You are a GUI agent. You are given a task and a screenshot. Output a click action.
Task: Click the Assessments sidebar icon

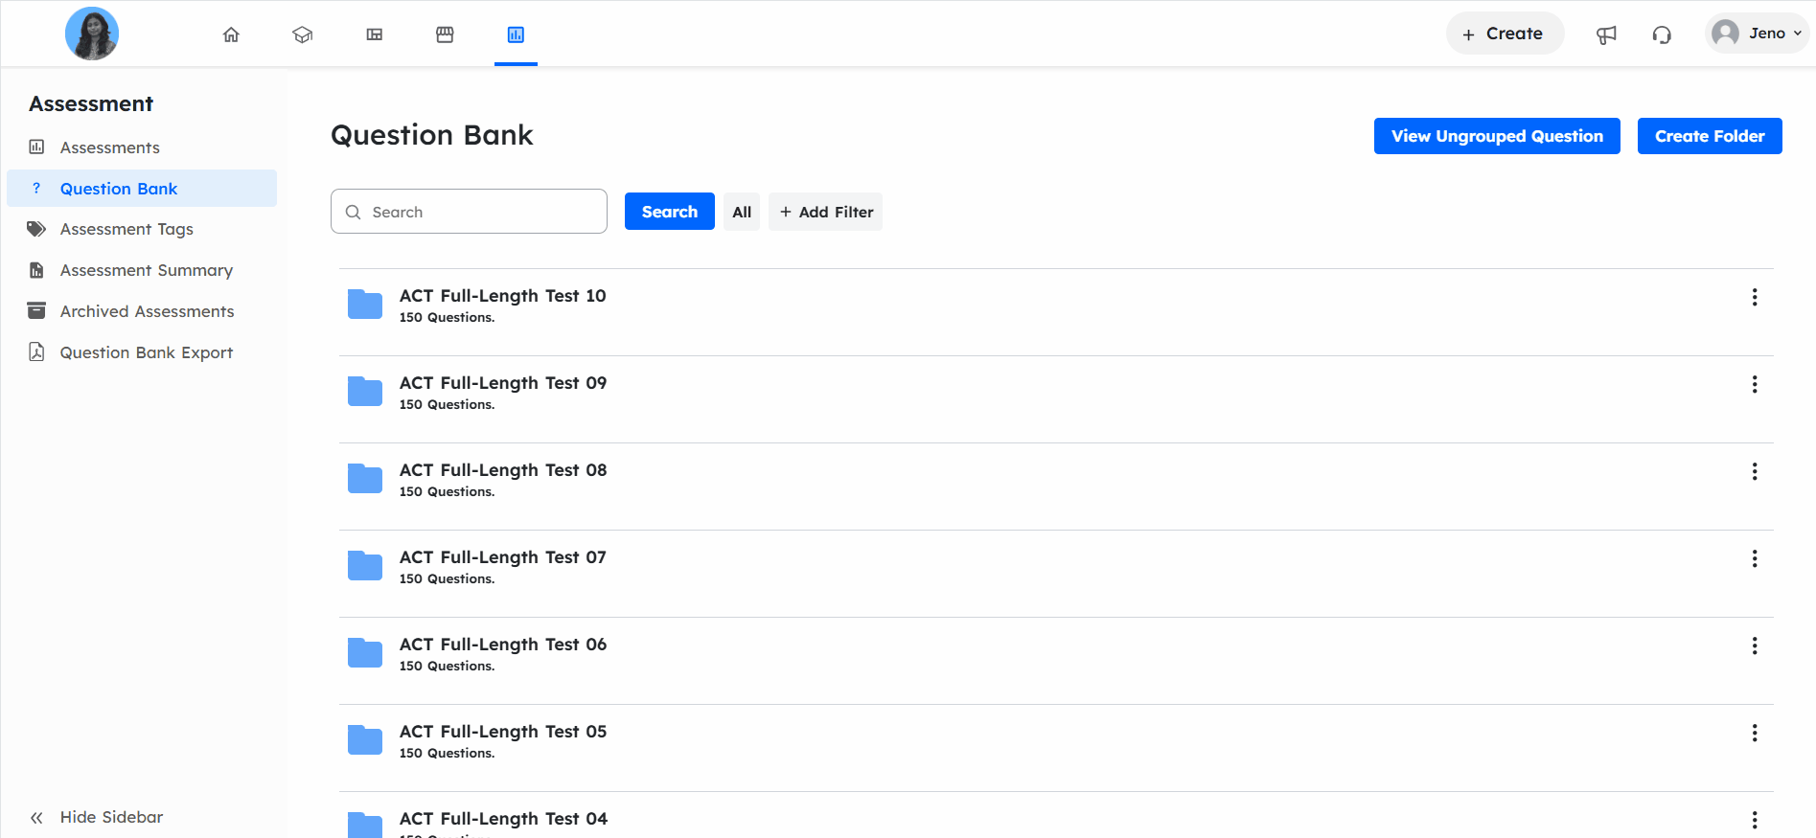click(x=36, y=147)
